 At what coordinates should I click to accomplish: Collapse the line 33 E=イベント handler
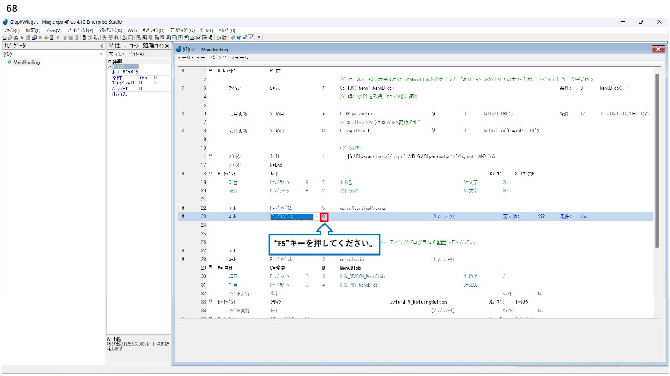(x=210, y=302)
